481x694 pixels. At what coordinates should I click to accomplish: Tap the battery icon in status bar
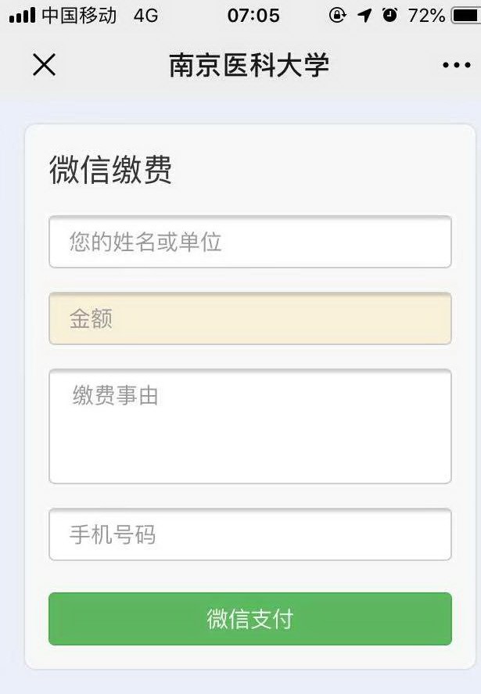coord(465,16)
